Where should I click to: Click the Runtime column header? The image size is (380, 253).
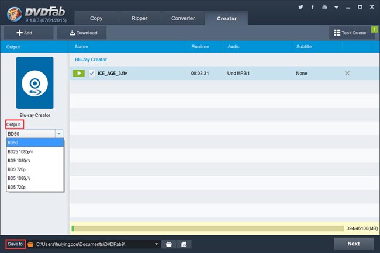click(200, 47)
